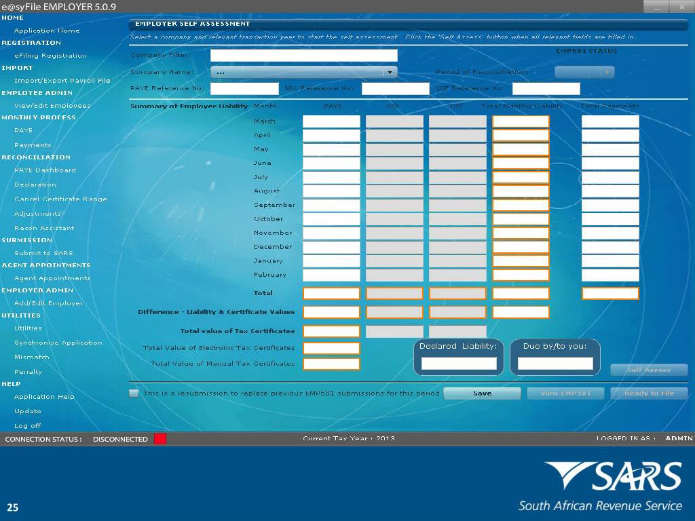Open Recon Assistant
The width and height of the screenshot is (695, 521).
click(x=44, y=228)
